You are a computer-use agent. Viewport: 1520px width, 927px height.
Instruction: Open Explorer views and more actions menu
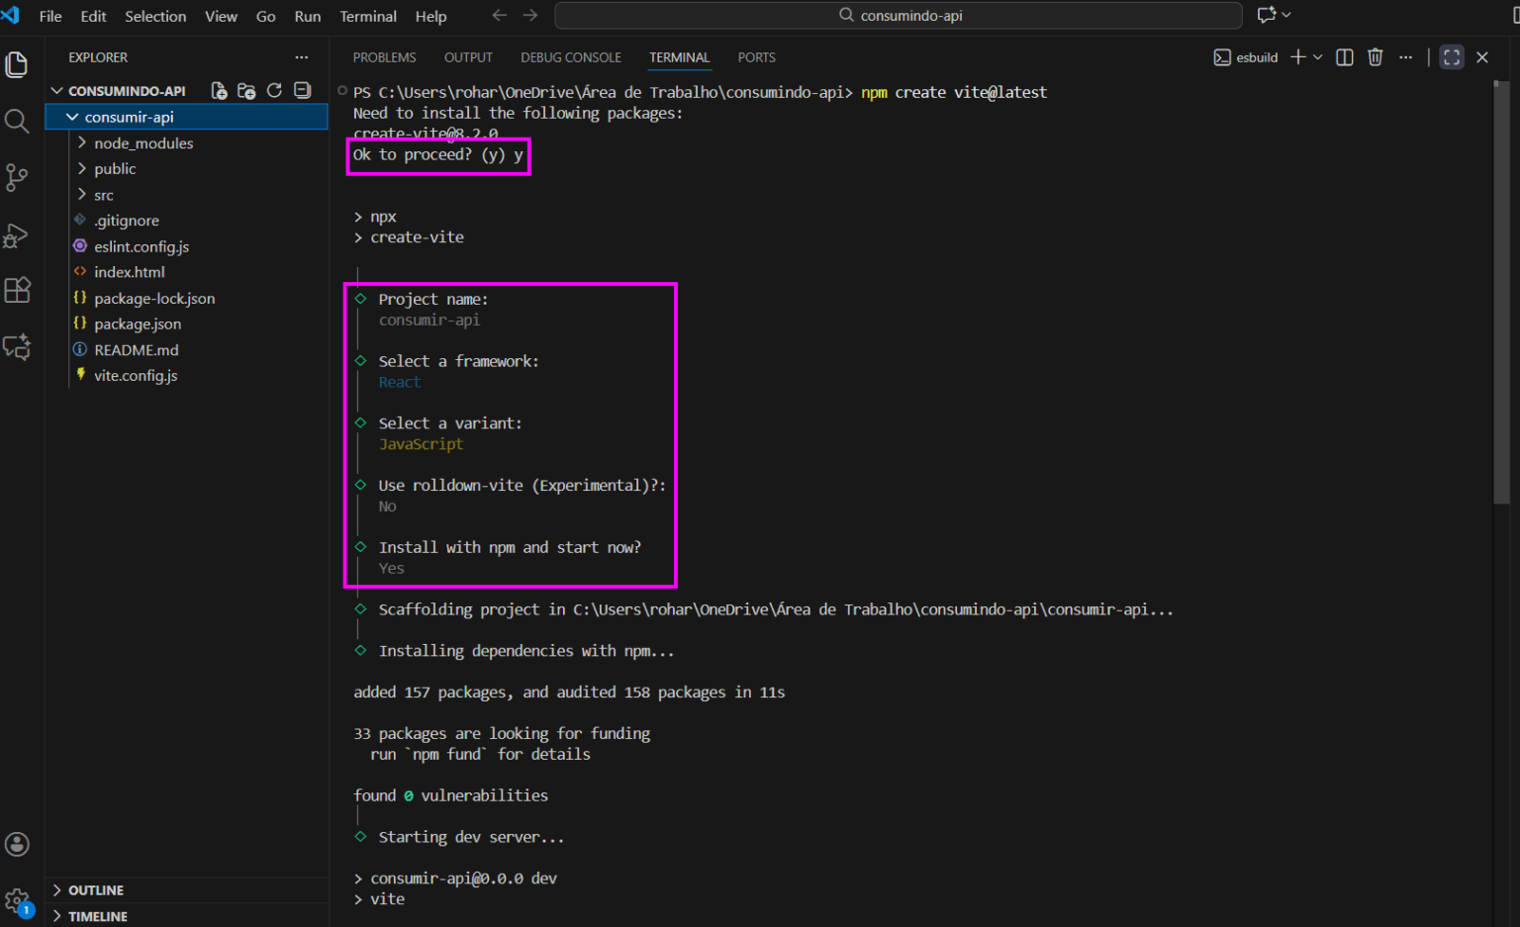302,57
